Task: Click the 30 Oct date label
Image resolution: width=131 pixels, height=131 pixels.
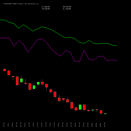Action: (x=4, y=125)
